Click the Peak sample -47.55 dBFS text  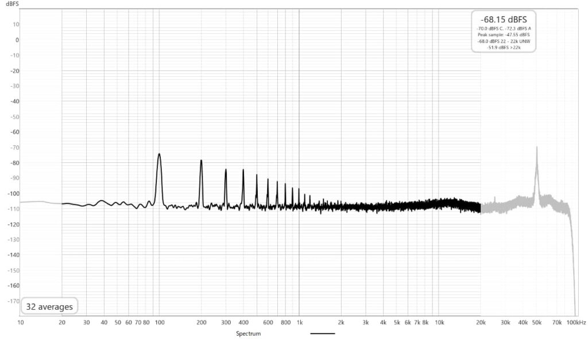[503, 34]
